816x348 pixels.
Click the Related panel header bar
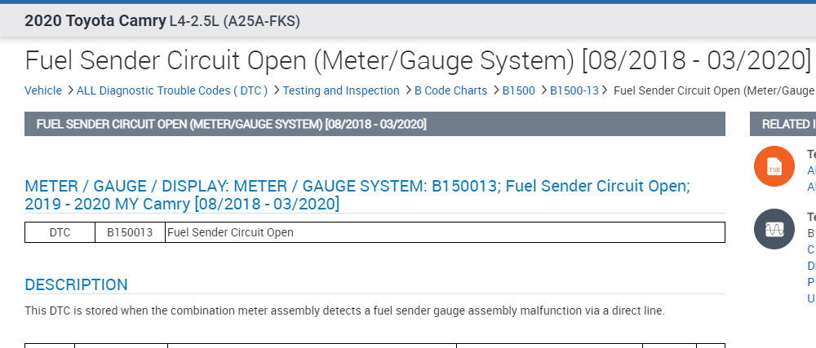pos(783,124)
